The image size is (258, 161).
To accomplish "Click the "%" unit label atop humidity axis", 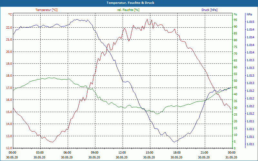I will tap(235, 14).
